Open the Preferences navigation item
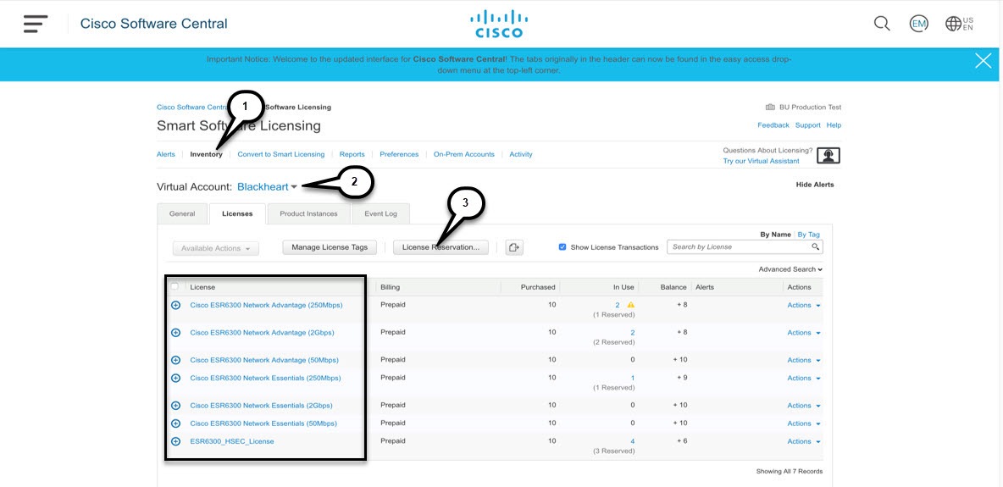The height and width of the screenshot is (487, 1003). 399,154
